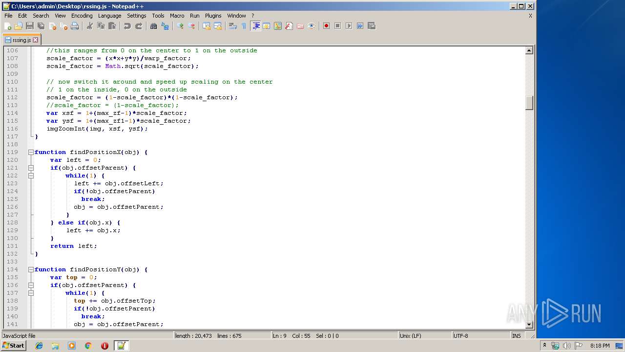Close the rssing.js tab with red X
This screenshot has width=625, height=352.
pyautogui.click(x=36, y=40)
